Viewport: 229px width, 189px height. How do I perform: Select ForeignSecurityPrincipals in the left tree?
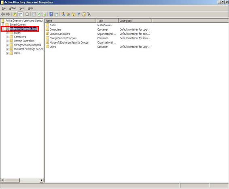point(28,45)
